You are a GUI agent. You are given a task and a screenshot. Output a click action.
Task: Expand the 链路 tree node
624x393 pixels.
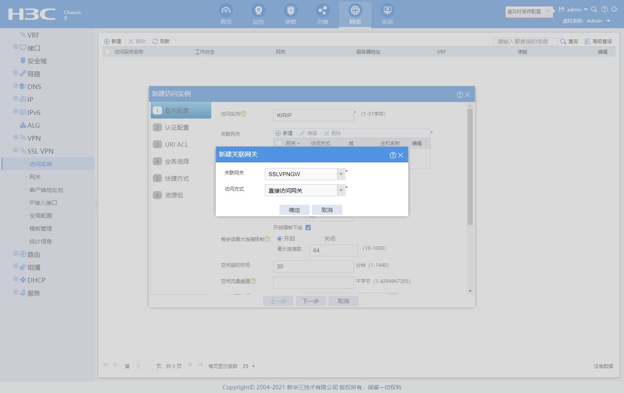(x=15, y=73)
